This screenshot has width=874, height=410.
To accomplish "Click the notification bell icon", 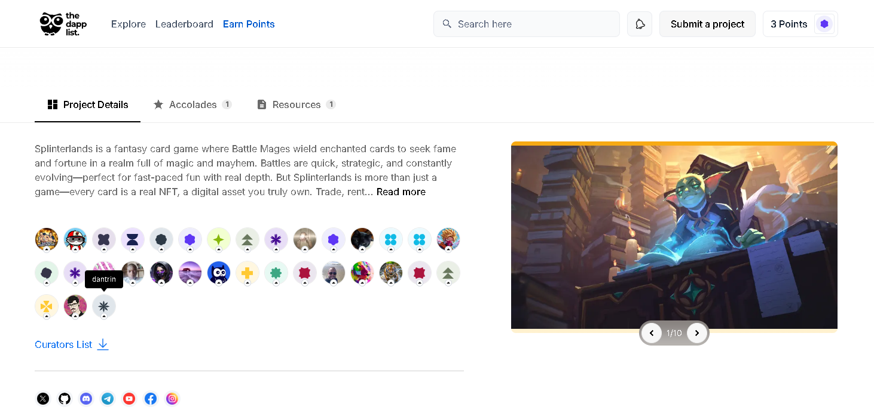I will click(x=640, y=24).
